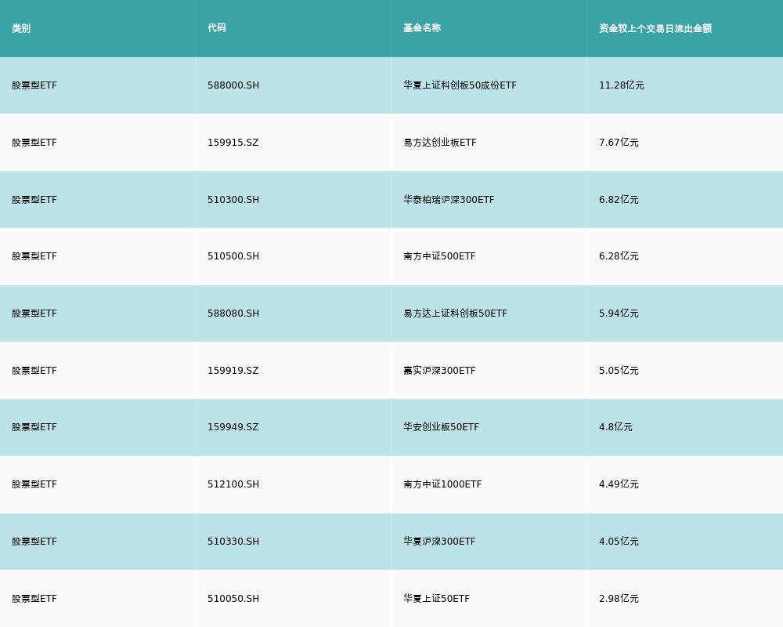Click the 资金较上个交易日流出金额 column header
The height and width of the screenshot is (627, 783).
655,28
